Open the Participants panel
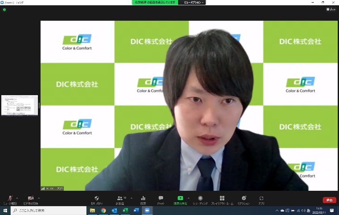 (x=120, y=200)
